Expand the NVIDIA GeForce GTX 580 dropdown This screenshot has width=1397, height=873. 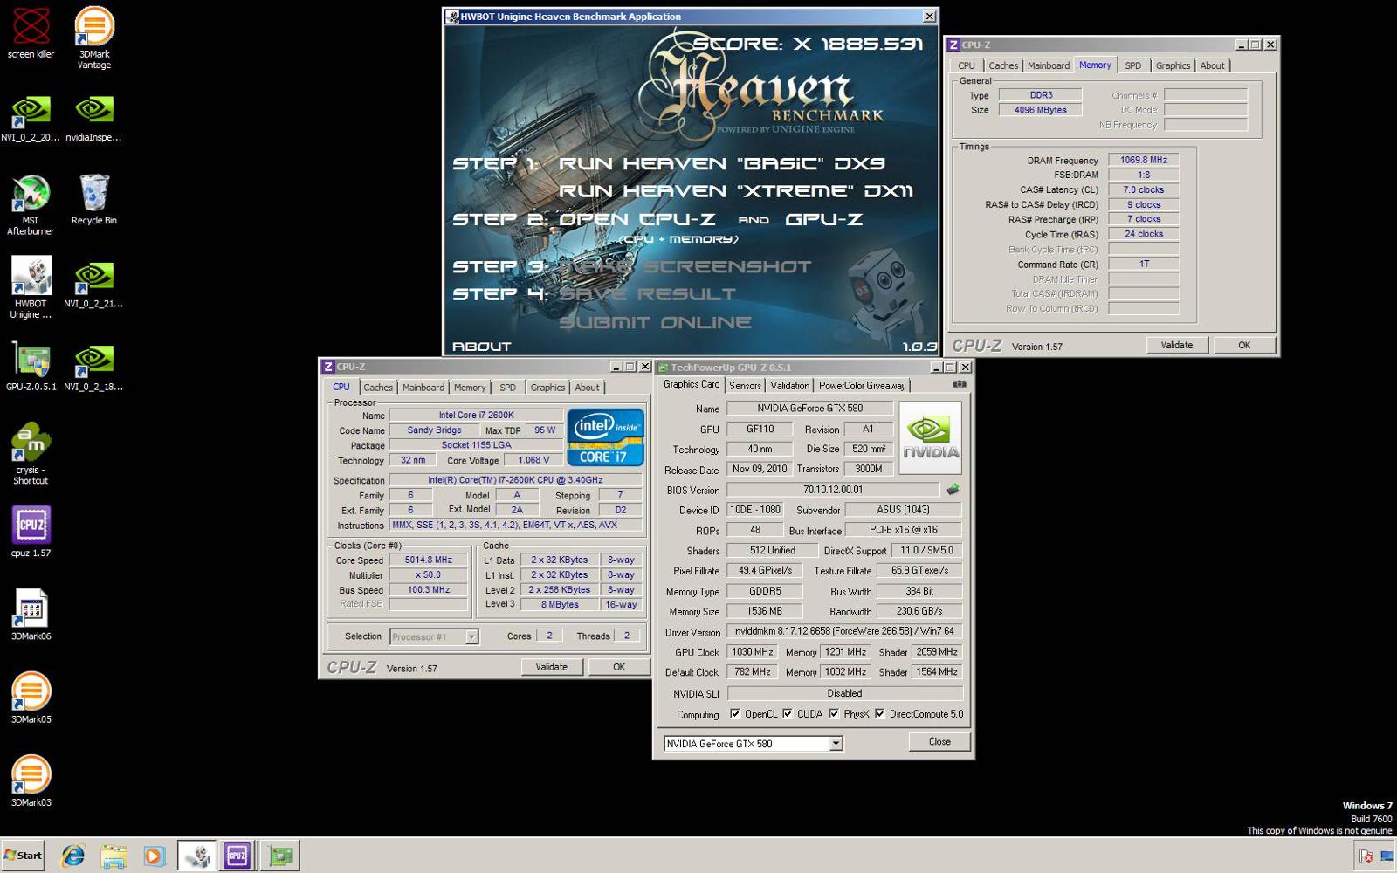(x=836, y=744)
